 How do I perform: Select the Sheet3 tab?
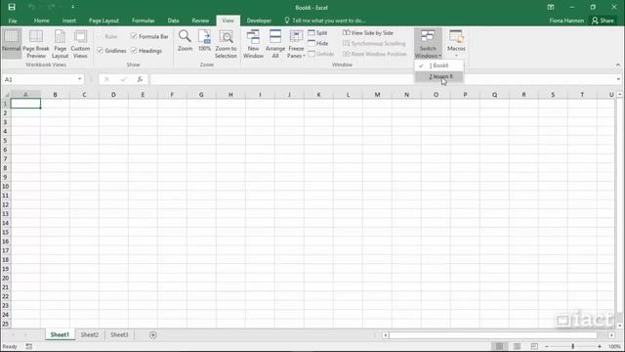click(119, 334)
